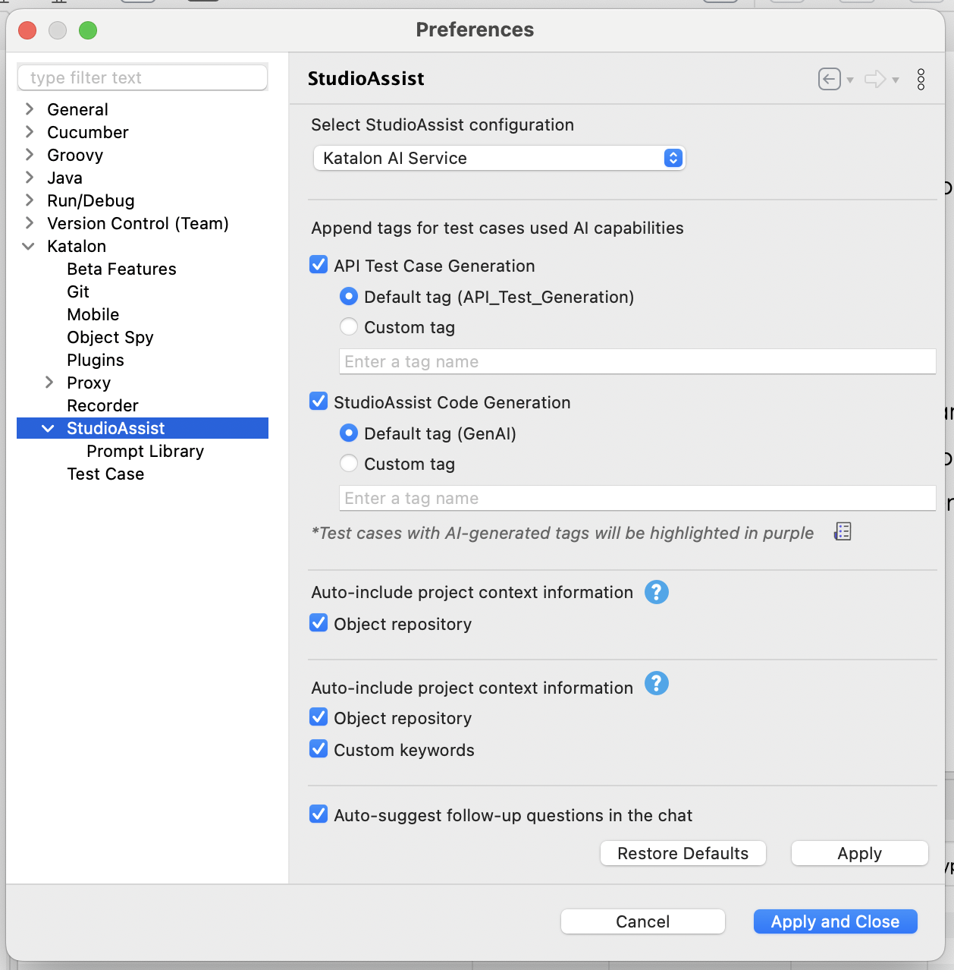Open the three-dot view menu icon
Image resolution: width=954 pixels, height=970 pixels.
click(921, 79)
